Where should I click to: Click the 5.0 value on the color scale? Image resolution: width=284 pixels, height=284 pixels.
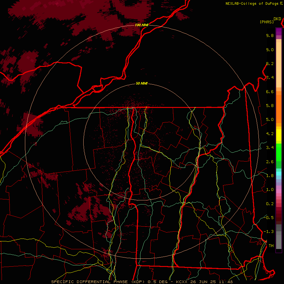tap(270, 120)
